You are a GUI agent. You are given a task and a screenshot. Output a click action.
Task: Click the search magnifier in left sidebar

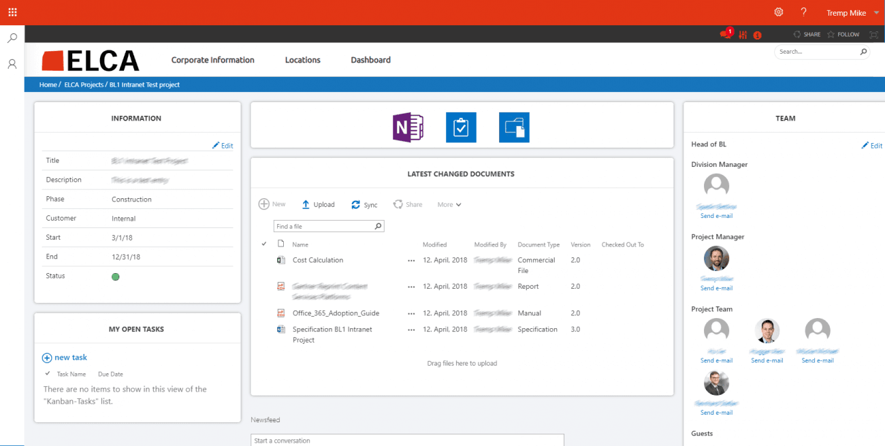coord(12,39)
